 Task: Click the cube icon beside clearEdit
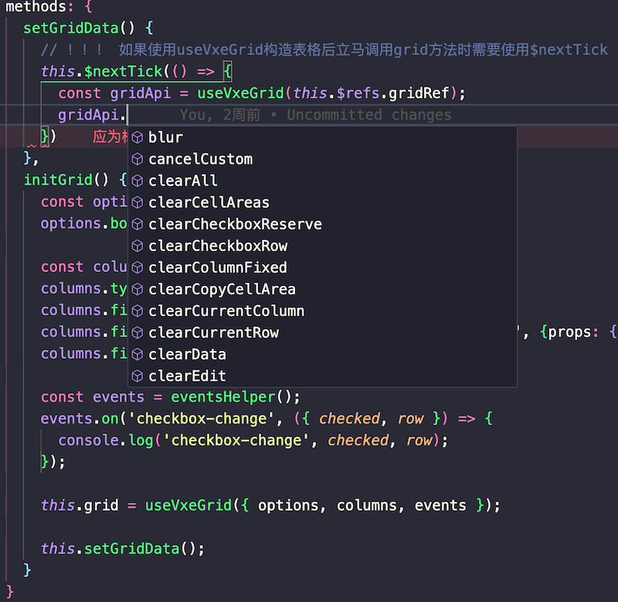coord(138,376)
